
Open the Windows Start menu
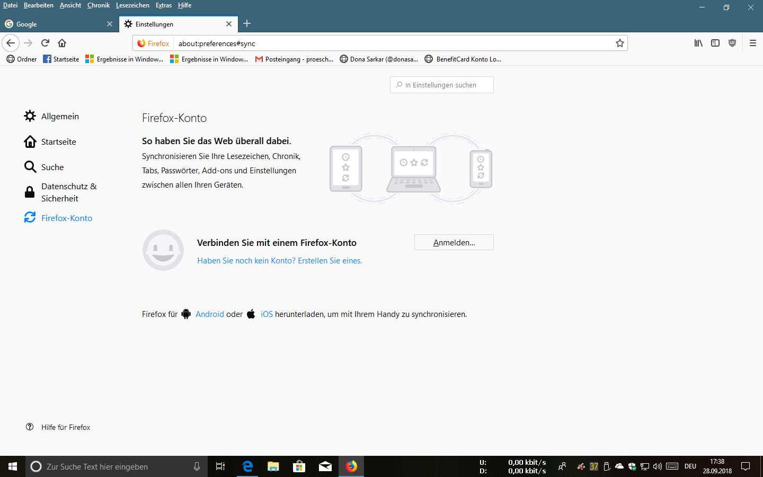tap(13, 466)
